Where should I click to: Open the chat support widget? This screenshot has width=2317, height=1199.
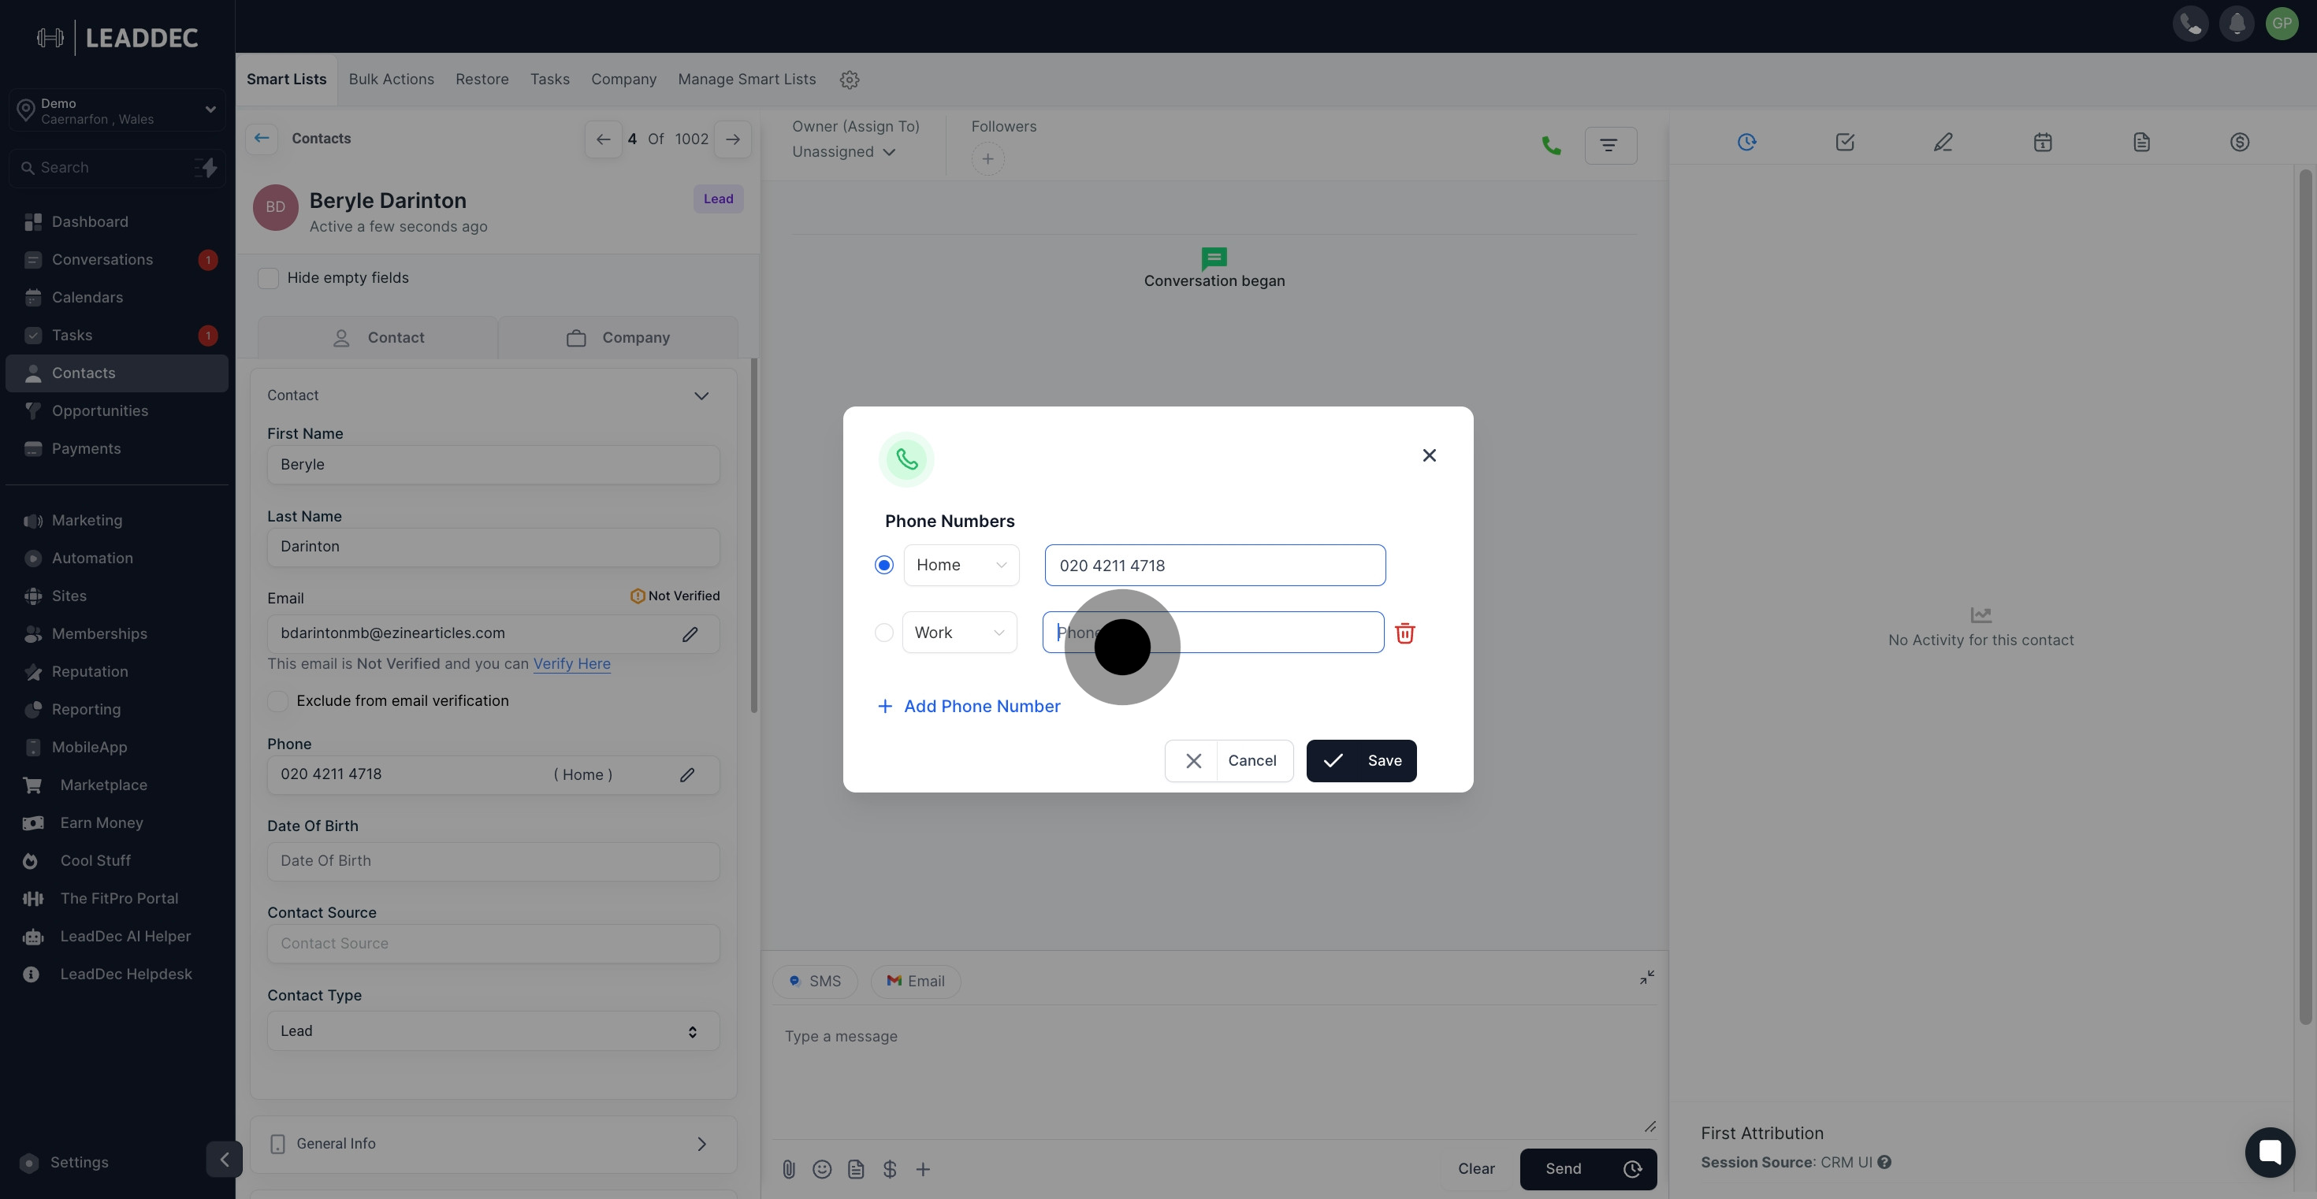click(x=2270, y=1152)
